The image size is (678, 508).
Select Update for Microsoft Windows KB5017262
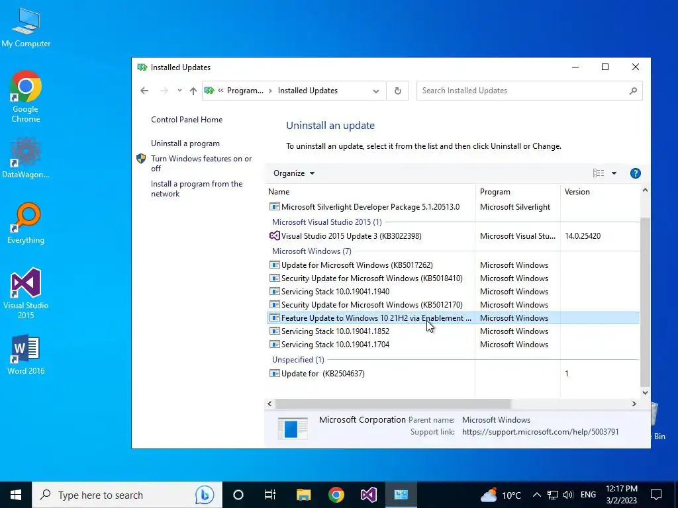point(453,265)
